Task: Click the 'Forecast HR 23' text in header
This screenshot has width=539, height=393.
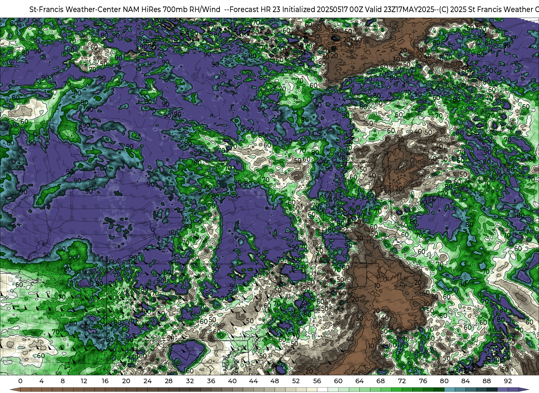Action: click(255, 10)
